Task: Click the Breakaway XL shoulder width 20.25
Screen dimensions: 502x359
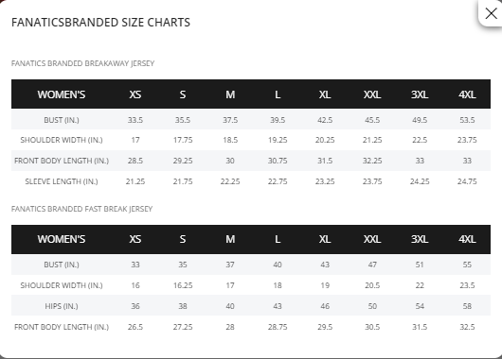Action: tap(325, 140)
